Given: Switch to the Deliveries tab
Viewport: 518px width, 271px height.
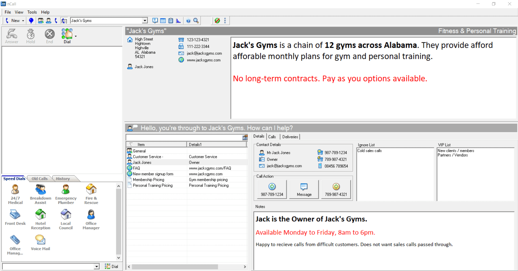Looking at the screenshot, I should [290, 137].
